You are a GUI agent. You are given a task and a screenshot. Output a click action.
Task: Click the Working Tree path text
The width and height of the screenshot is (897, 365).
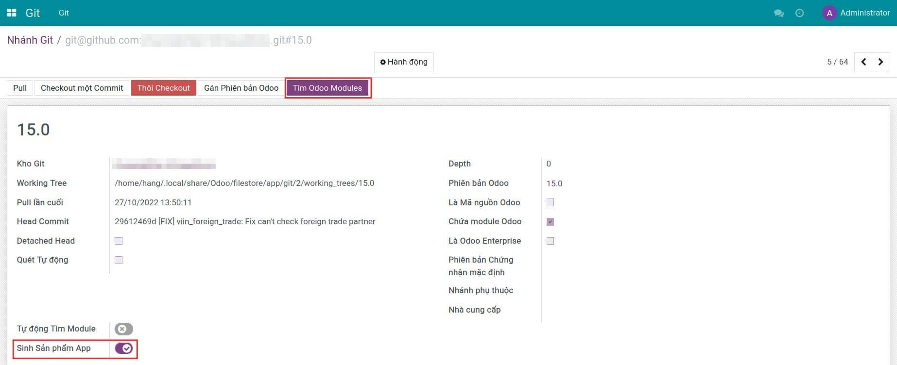click(244, 183)
